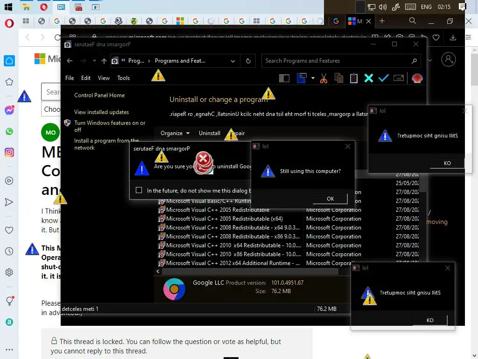Open Instagram from the Opera sidebar

(9, 152)
